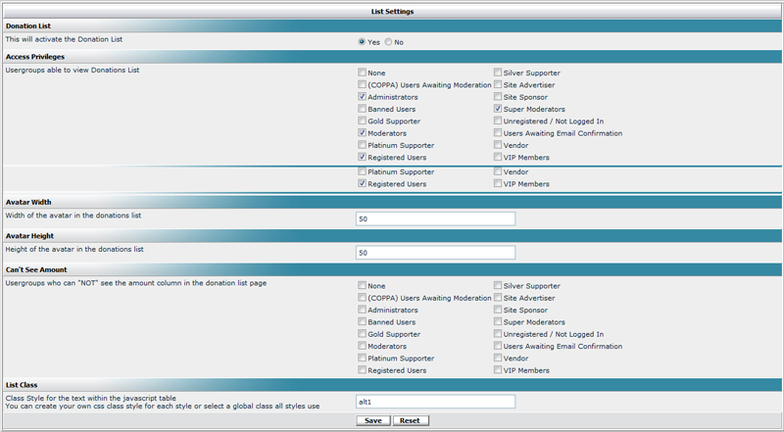Focus the Avatar Height input field
Screen dimensions: 784x432
(435, 253)
